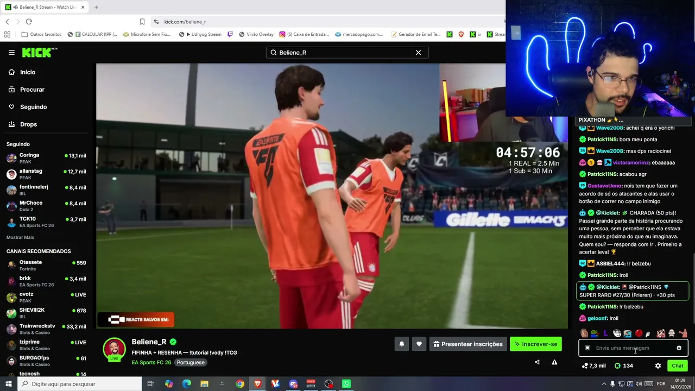Click the Windows taskbar search box

tap(79, 384)
